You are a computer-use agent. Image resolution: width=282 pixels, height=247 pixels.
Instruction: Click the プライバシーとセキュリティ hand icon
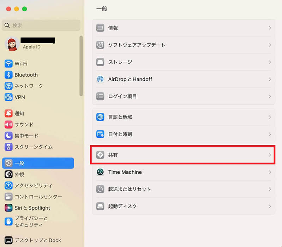tap(8, 222)
